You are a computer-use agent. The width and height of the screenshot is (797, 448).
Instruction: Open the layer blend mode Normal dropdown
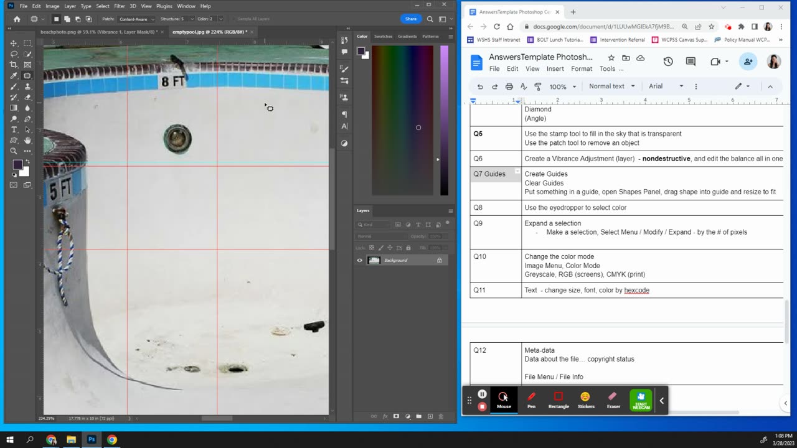click(383, 236)
